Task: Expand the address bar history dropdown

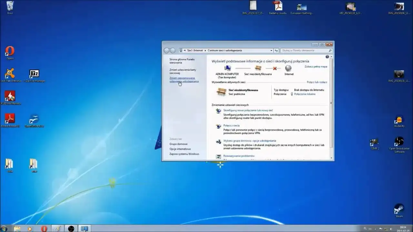Action: pos(271,50)
